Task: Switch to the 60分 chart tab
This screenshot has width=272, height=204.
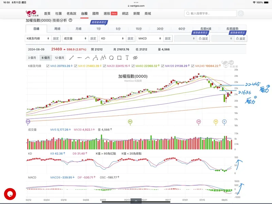Action: tap(182, 29)
